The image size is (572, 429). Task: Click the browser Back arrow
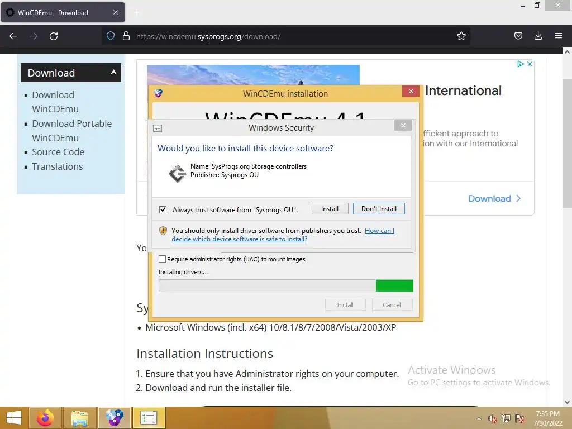[x=13, y=36]
